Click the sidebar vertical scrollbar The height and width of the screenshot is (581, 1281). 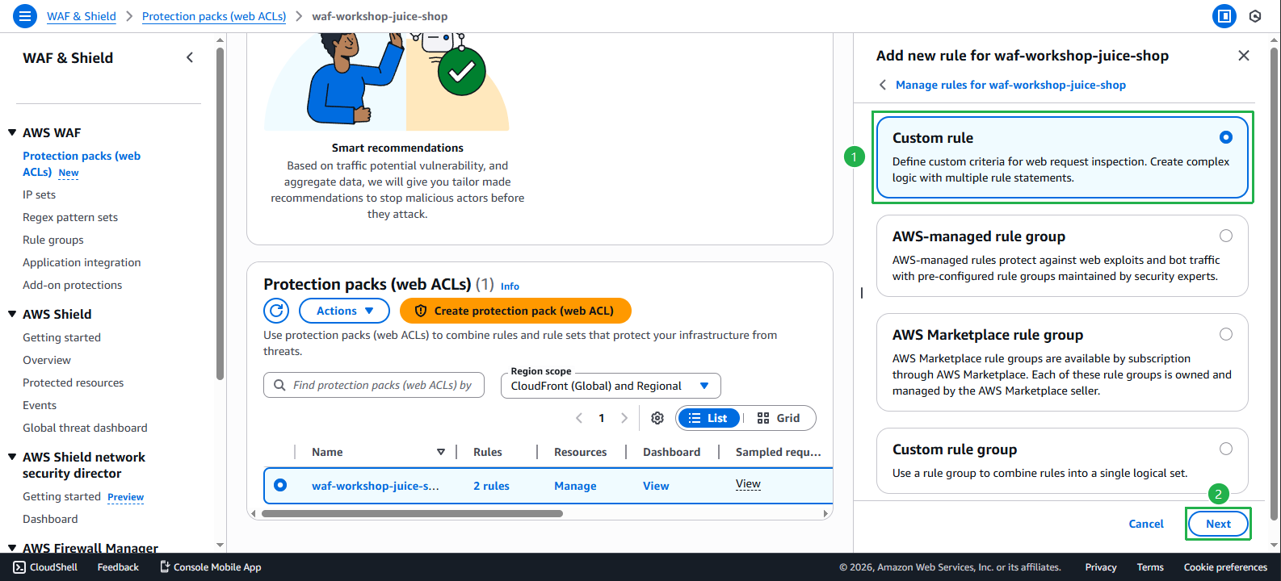click(220, 214)
